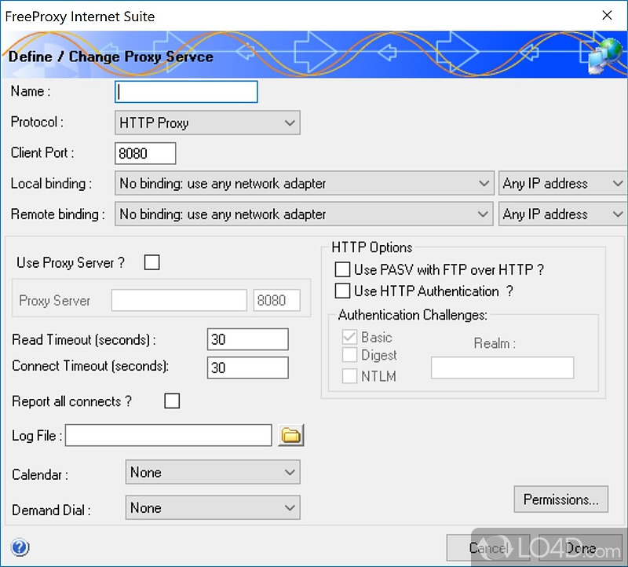The image size is (628, 567).
Task: Open the log file folder browser
Action: [x=290, y=435]
